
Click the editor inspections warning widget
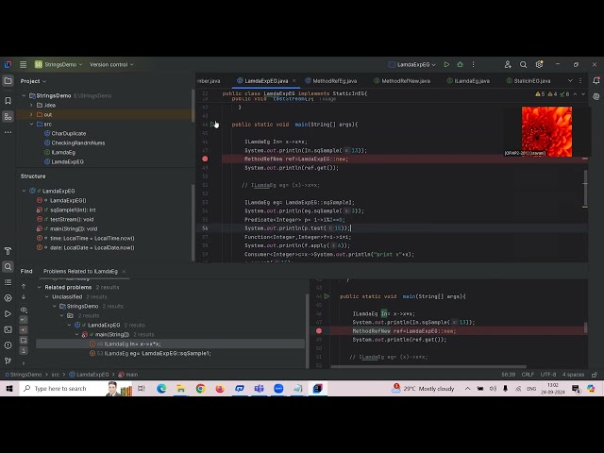[552, 94]
